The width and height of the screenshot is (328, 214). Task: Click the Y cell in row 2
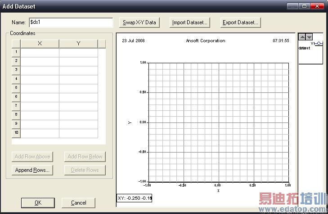[78, 61]
